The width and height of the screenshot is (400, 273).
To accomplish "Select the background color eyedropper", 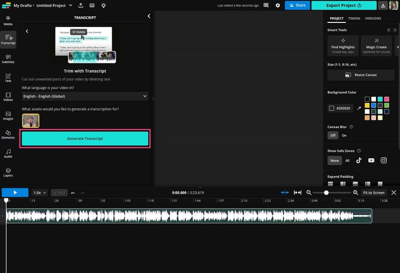I will click(359, 108).
